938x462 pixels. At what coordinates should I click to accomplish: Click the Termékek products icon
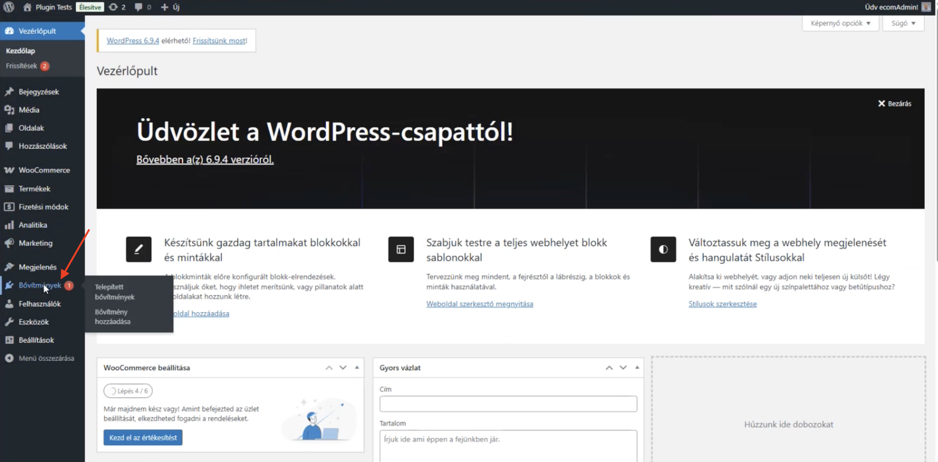coord(9,189)
